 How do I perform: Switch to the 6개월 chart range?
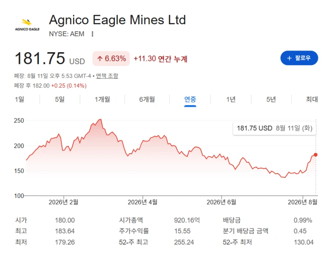coord(147,99)
